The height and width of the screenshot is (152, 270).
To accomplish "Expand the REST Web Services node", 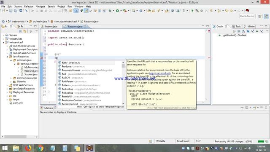I will pyautogui.click(x=7, y=85).
